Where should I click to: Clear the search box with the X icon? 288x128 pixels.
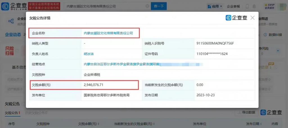click(147, 6)
